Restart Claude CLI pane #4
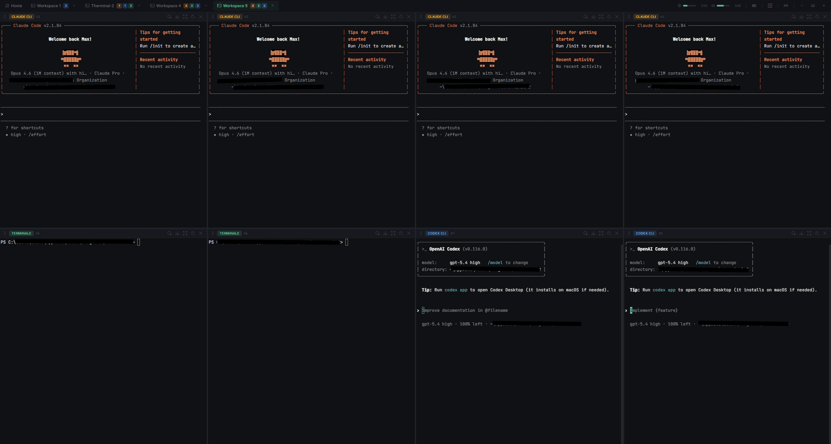The width and height of the screenshot is (831, 444). [x=817, y=17]
